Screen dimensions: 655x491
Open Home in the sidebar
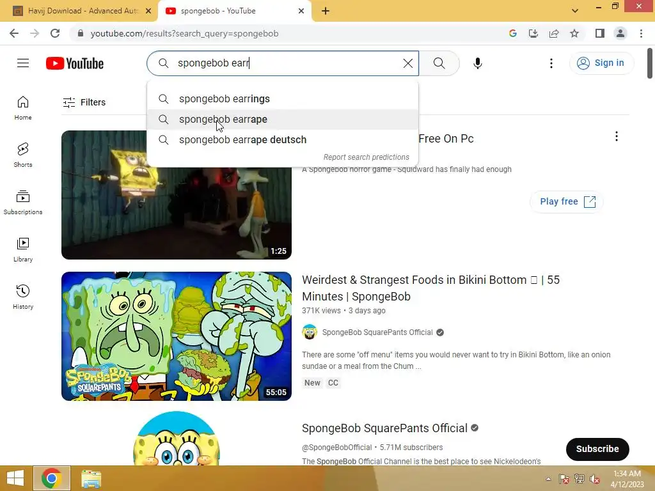click(x=23, y=107)
